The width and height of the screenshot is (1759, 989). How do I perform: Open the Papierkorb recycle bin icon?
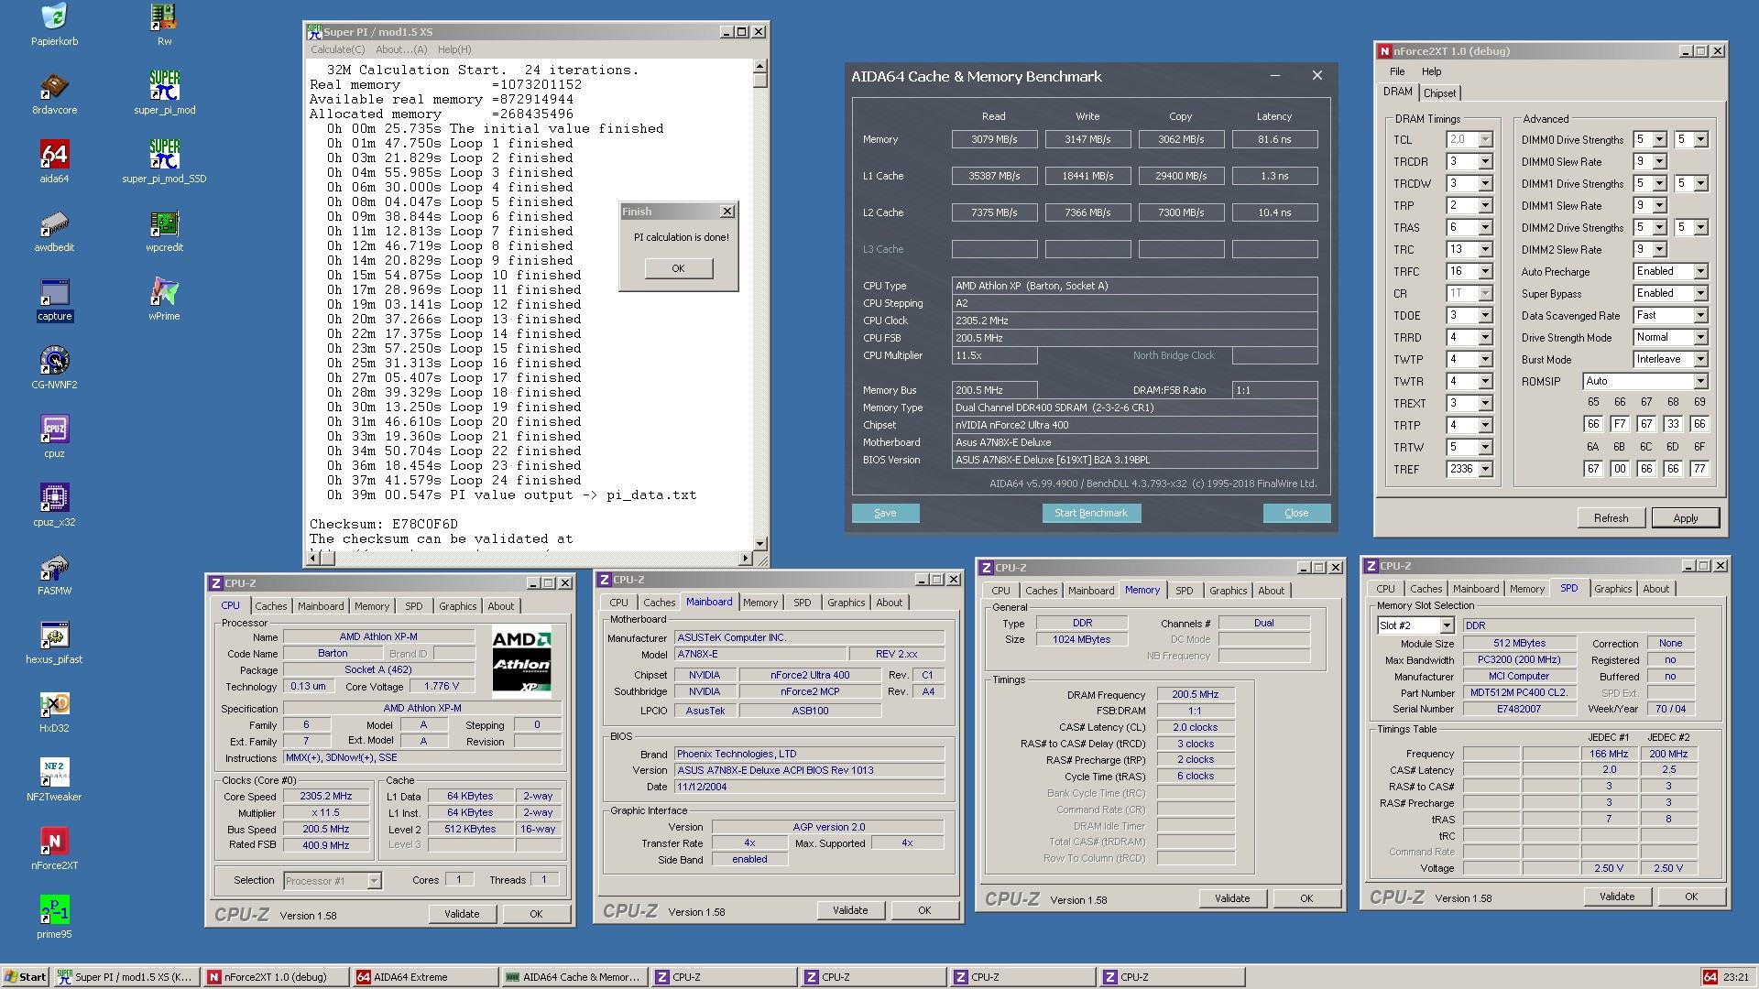54,24
